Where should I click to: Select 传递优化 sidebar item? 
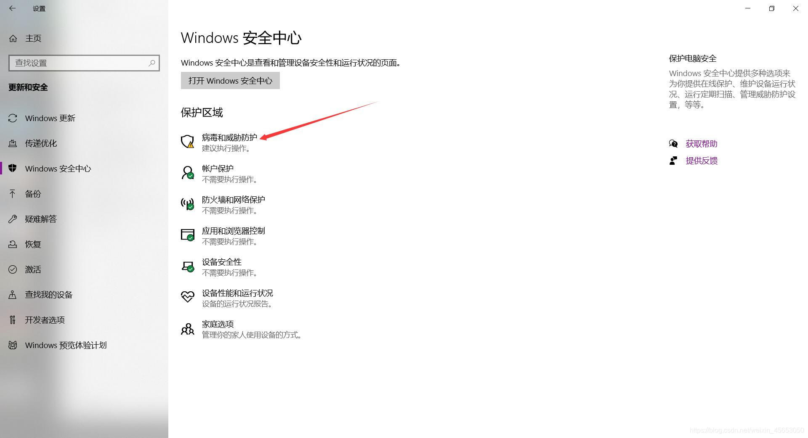[84, 143]
